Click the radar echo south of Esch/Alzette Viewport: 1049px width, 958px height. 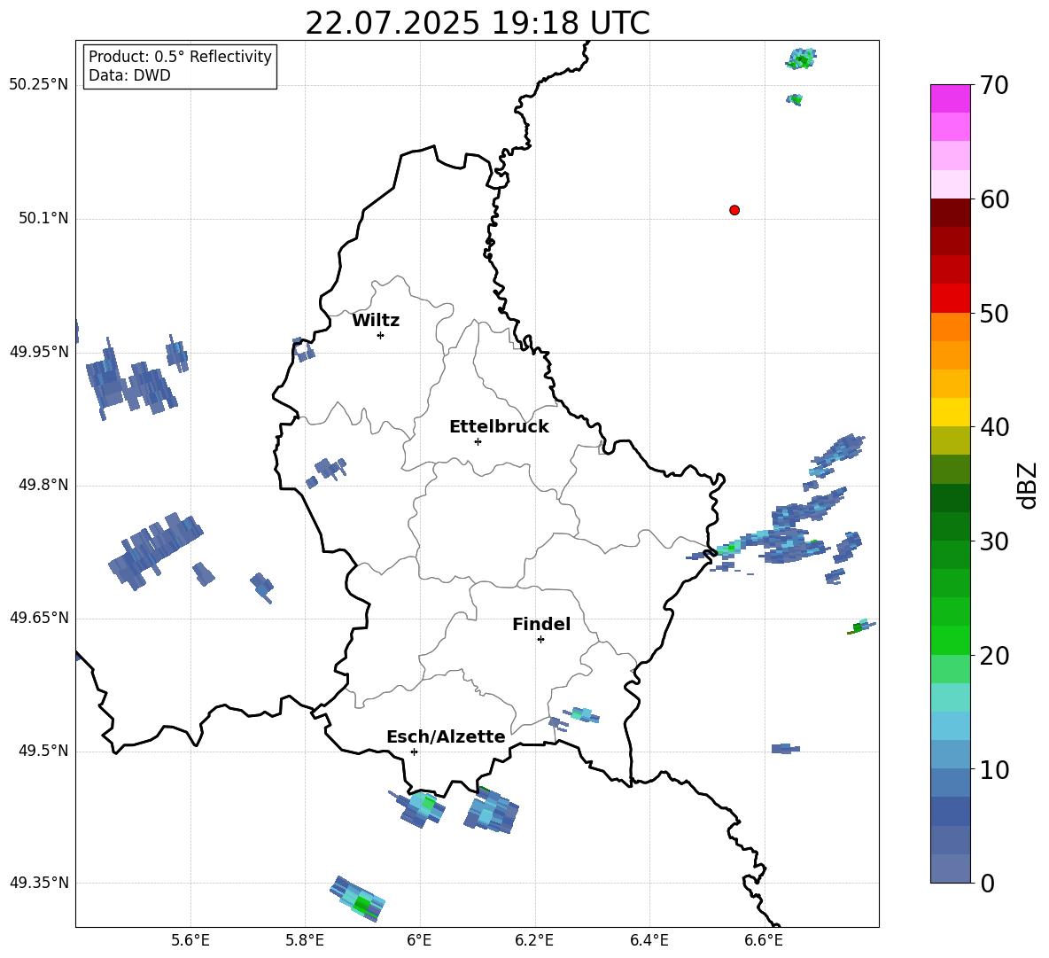(x=419, y=809)
